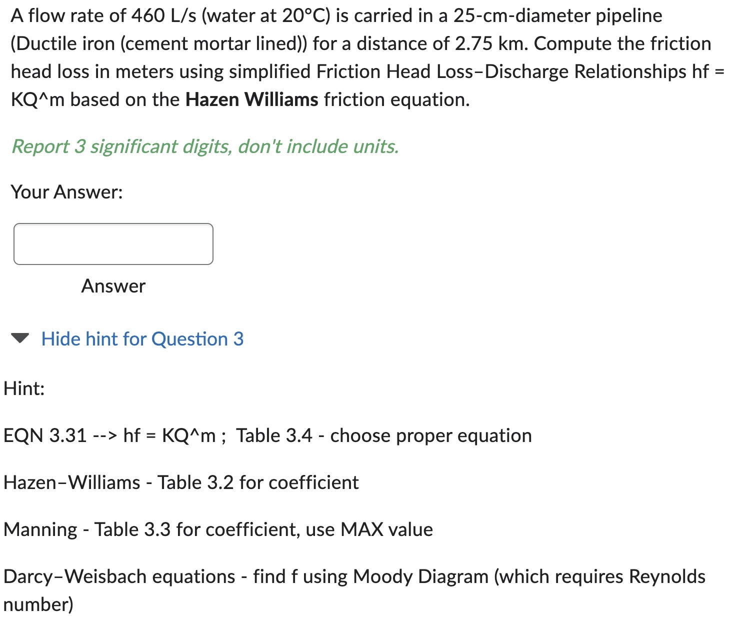This screenshot has width=738, height=636.
Task: Click the hint text EQN 3.31
Action: click(43, 435)
